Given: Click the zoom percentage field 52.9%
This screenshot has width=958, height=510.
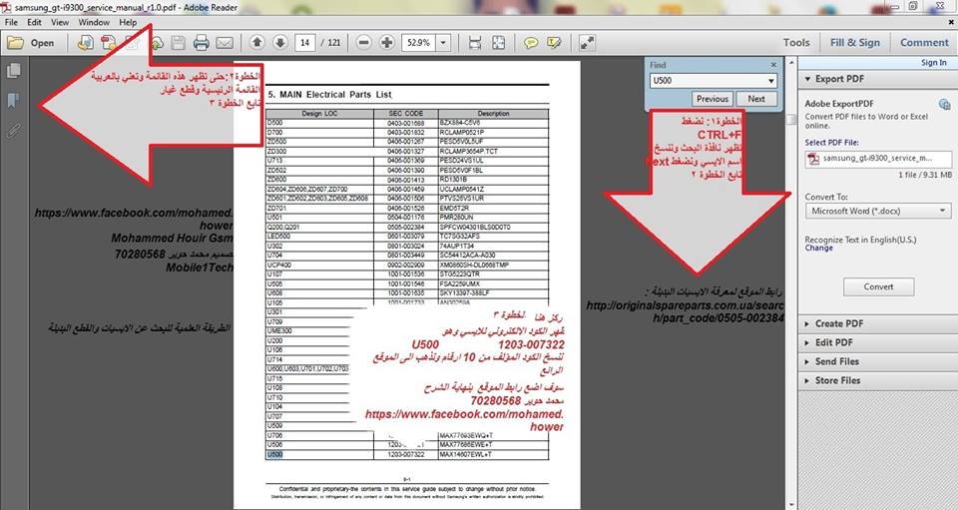Looking at the screenshot, I should point(418,43).
